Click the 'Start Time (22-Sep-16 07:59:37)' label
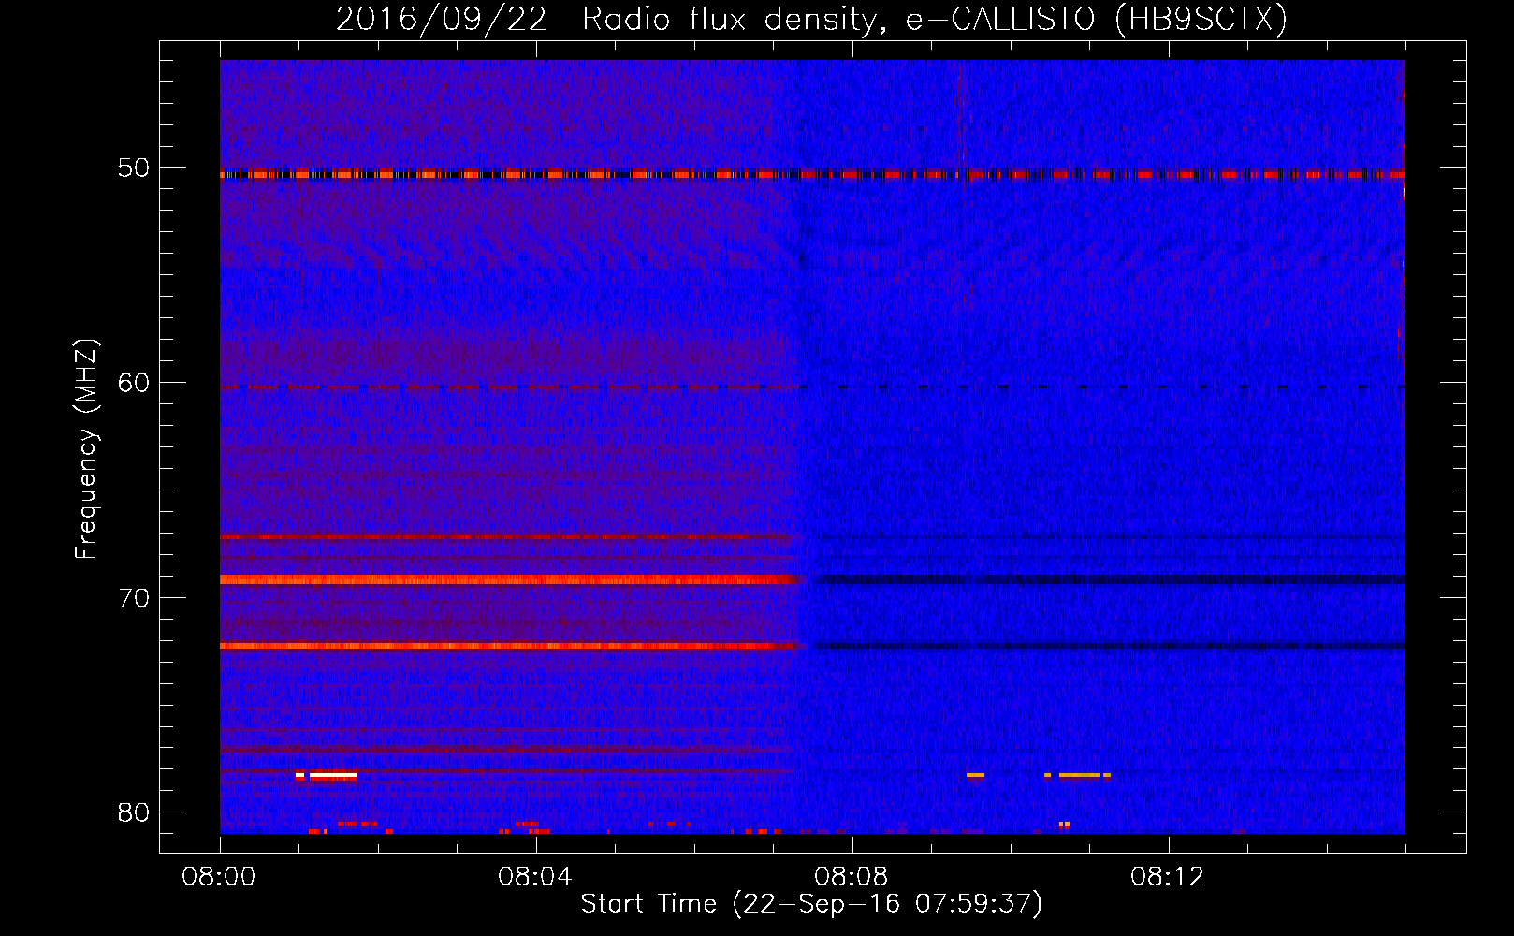The width and height of the screenshot is (1514, 936). [811, 904]
